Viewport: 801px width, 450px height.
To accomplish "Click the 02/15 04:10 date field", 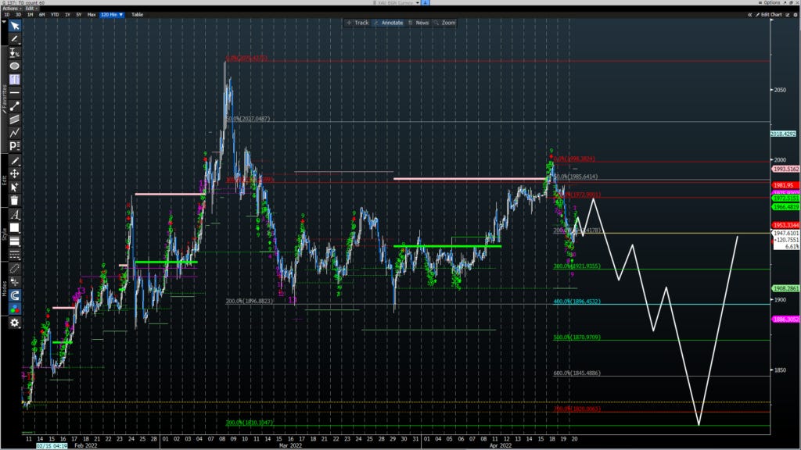I will [x=52, y=446].
